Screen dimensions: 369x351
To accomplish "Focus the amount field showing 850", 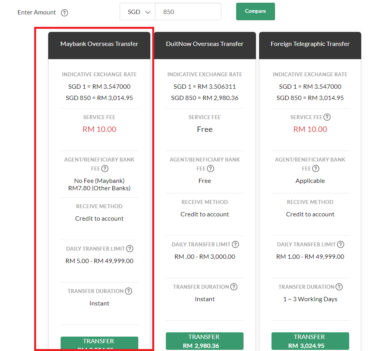I will [188, 12].
